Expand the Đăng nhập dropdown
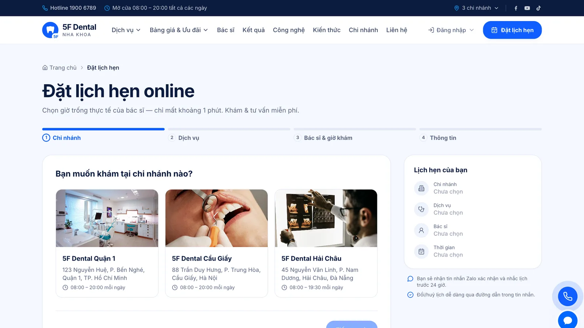Viewport: 584px width, 328px height. coord(451,30)
